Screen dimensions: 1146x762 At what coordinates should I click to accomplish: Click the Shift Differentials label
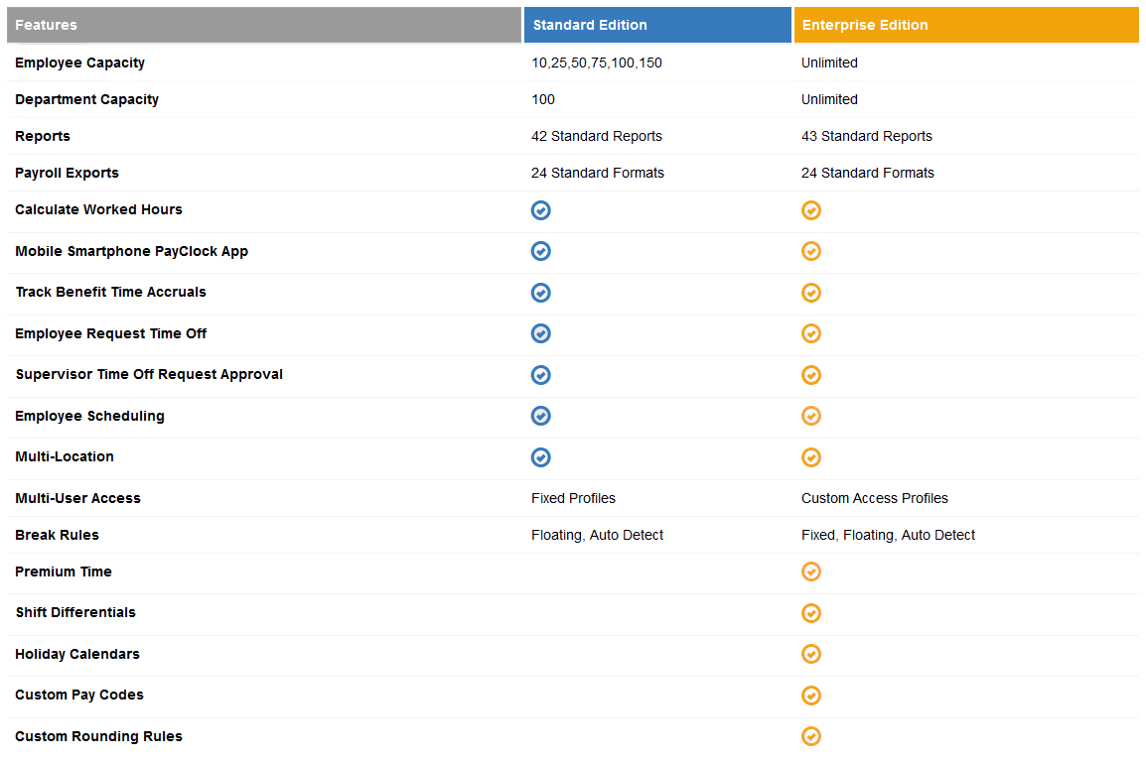75,612
